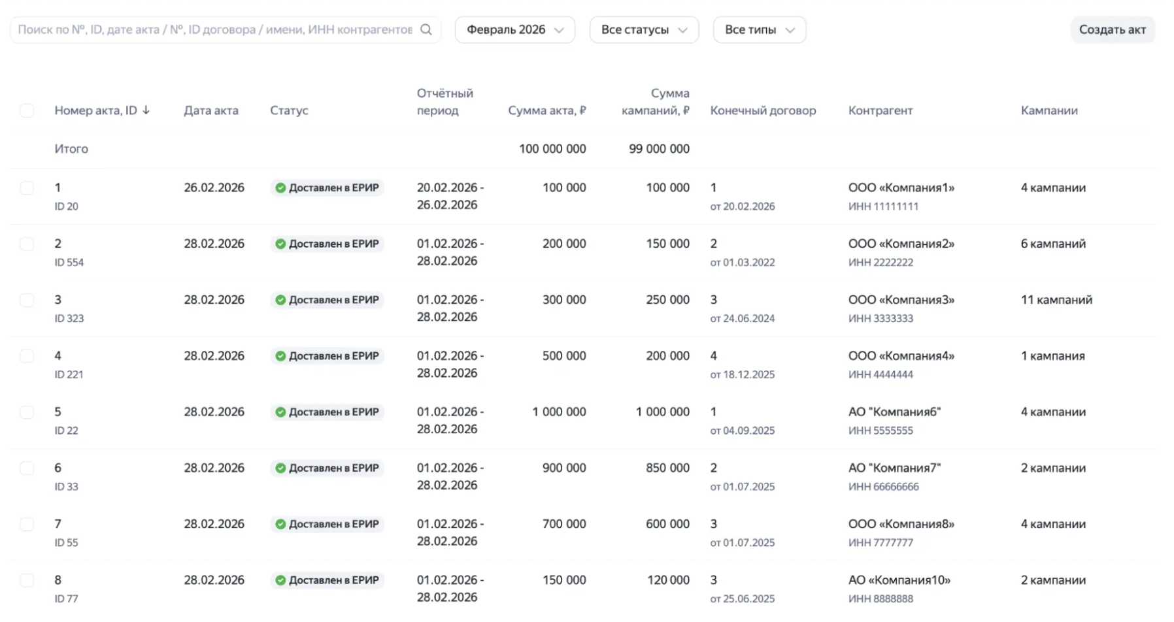Toggle the select-all checkbox in table header
Viewport: 1174px width, 622px height.
[x=27, y=110]
